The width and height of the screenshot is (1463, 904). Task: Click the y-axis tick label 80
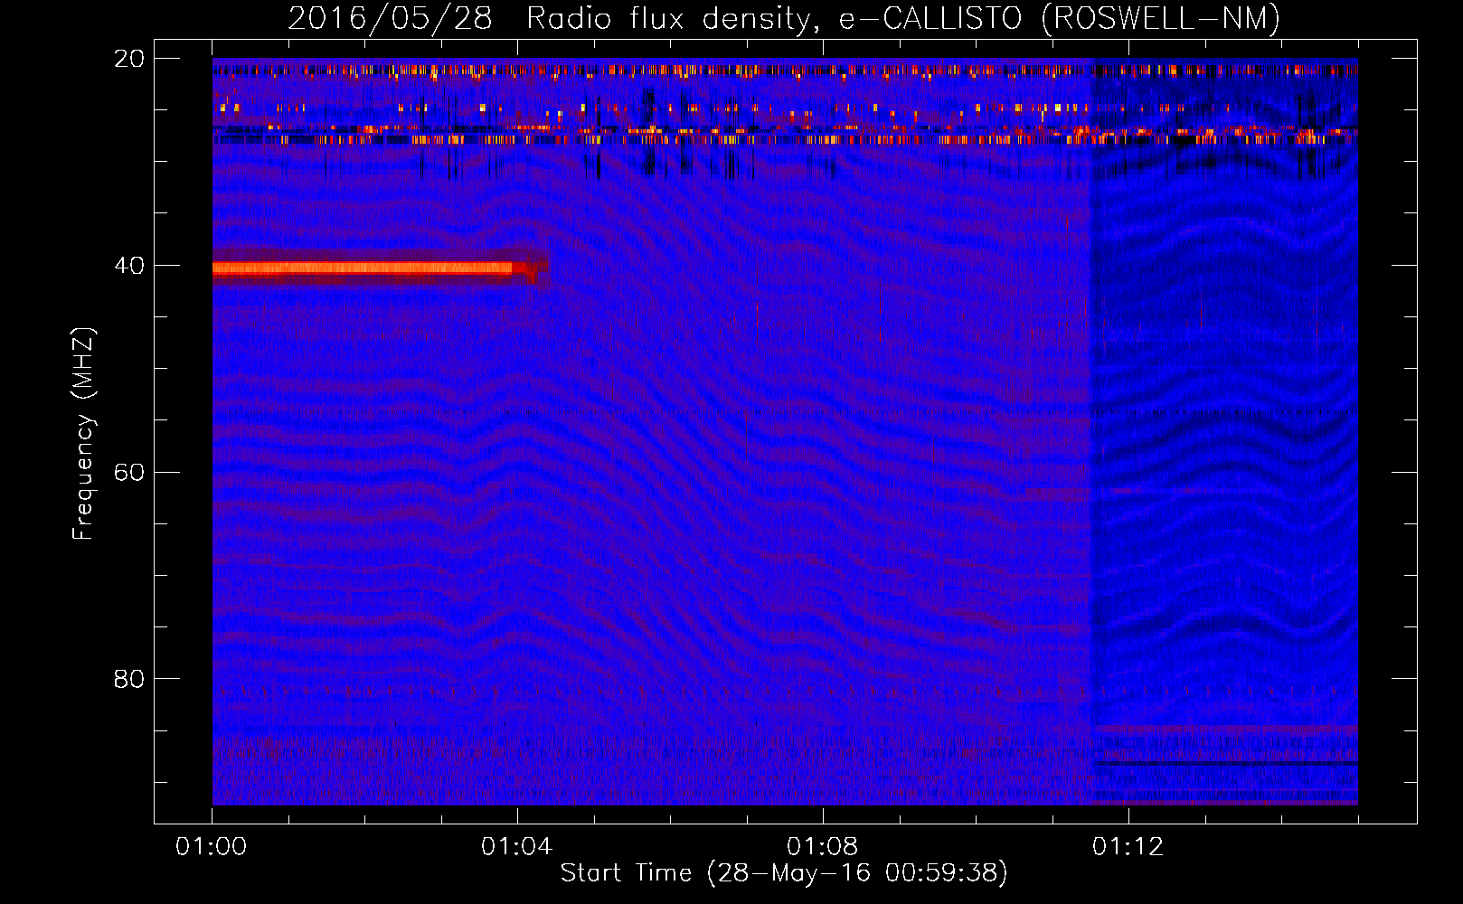tap(129, 679)
